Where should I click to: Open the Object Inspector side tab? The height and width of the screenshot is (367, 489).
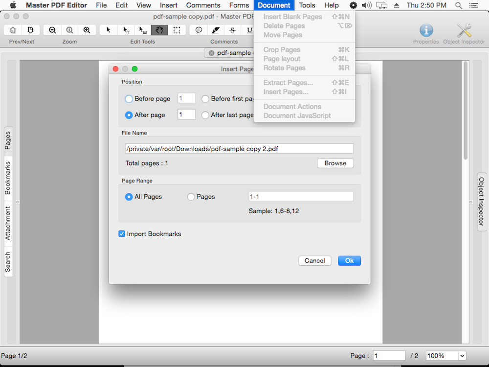point(482,202)
